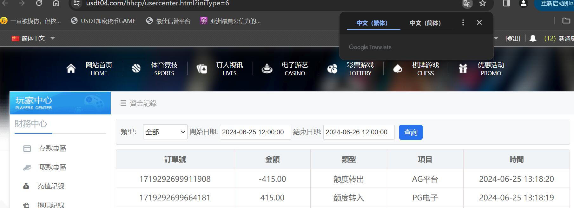Screen dimensions: 574x208
Task: Click the home house icon in navigation
Action: [x=71, y=69]
